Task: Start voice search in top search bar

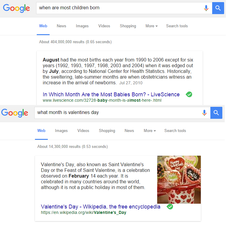Action: point(206,8)
